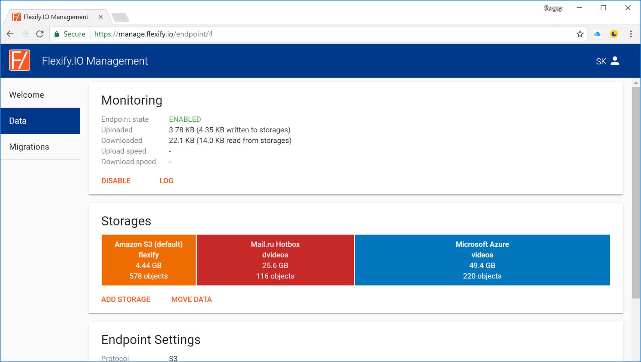Click the Endpoint Settings heading
Viewport: 641px width, 362px height.
click(x=151, y=339)
